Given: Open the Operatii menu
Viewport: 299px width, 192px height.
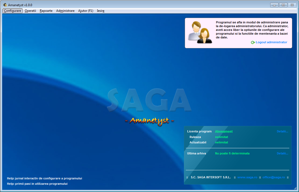Looking at the screenshot, I should pyautogui.click(x=30, y=11).
